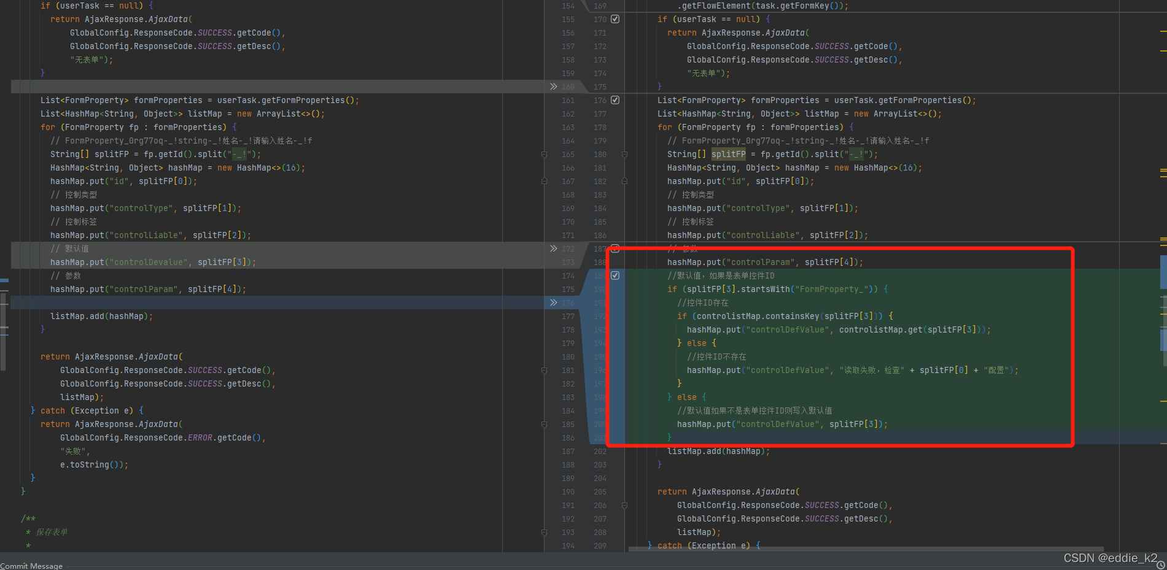1167x570 pixels.
Task: Click '//默认值如果不是表单控件ID则写入默认值' comment
Action: tap(754, 410)
